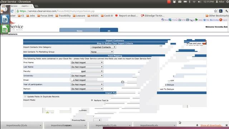The image size is (229, 129).
Task: Open the Chromium wrench menu
Action: [x=226, y=11]
